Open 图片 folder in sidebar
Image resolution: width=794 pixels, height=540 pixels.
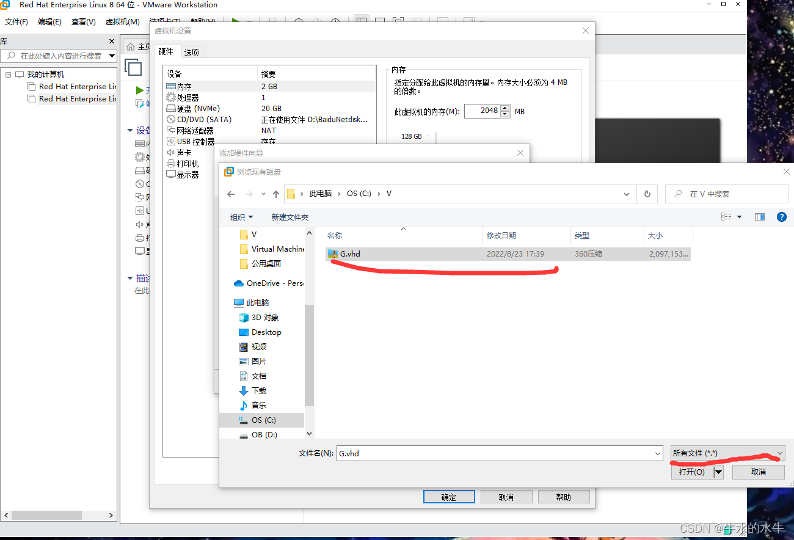(x=252, y=362)
